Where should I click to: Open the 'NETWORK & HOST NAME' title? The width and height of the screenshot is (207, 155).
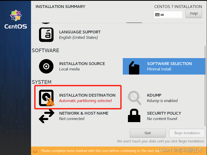coord(84,113)
